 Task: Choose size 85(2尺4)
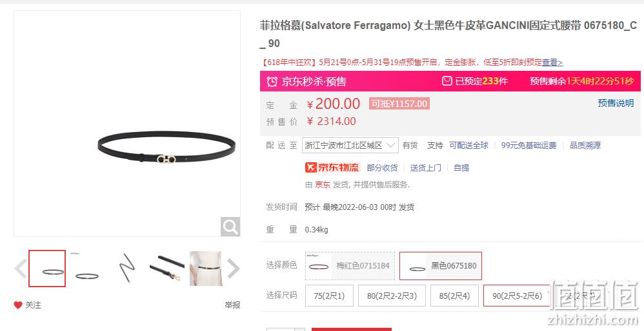pyautogui.click(x=454, y=296)
